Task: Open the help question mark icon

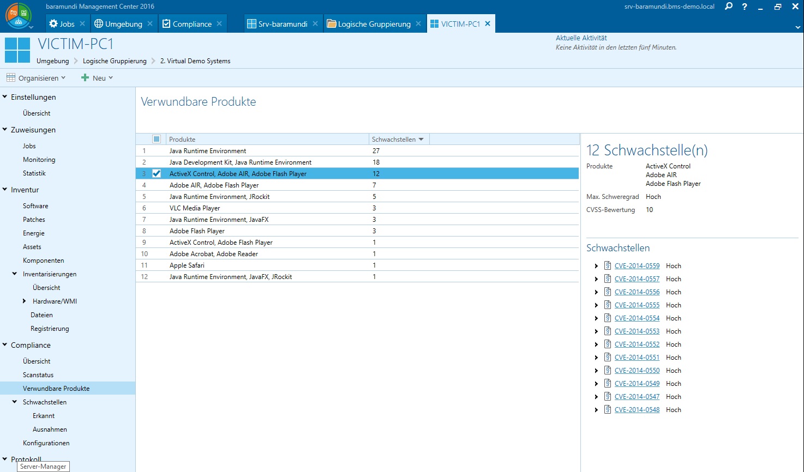Action: 745,7
